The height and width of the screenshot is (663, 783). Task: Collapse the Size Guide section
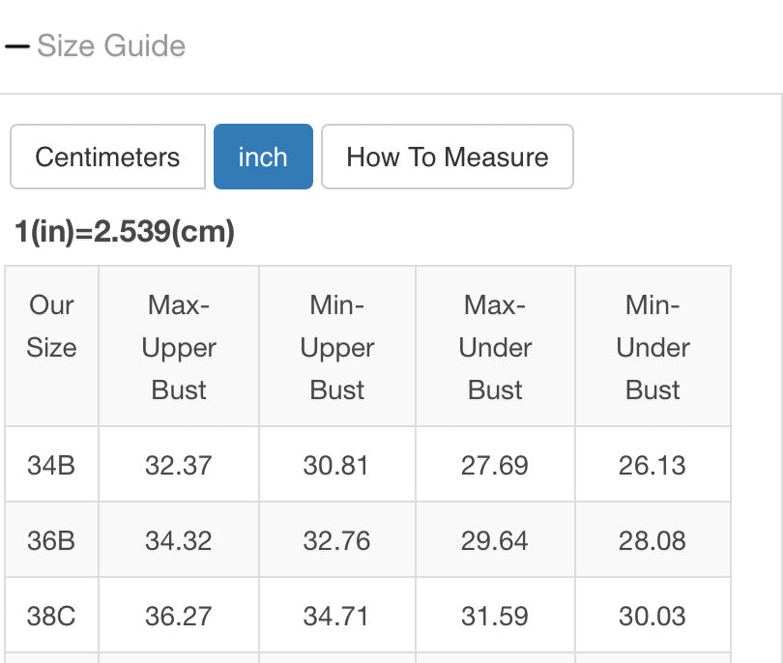pos(110,45)
